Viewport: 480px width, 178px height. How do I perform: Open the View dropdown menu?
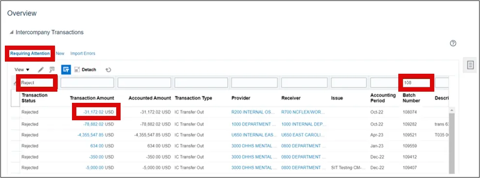click(x=22, y=70)
